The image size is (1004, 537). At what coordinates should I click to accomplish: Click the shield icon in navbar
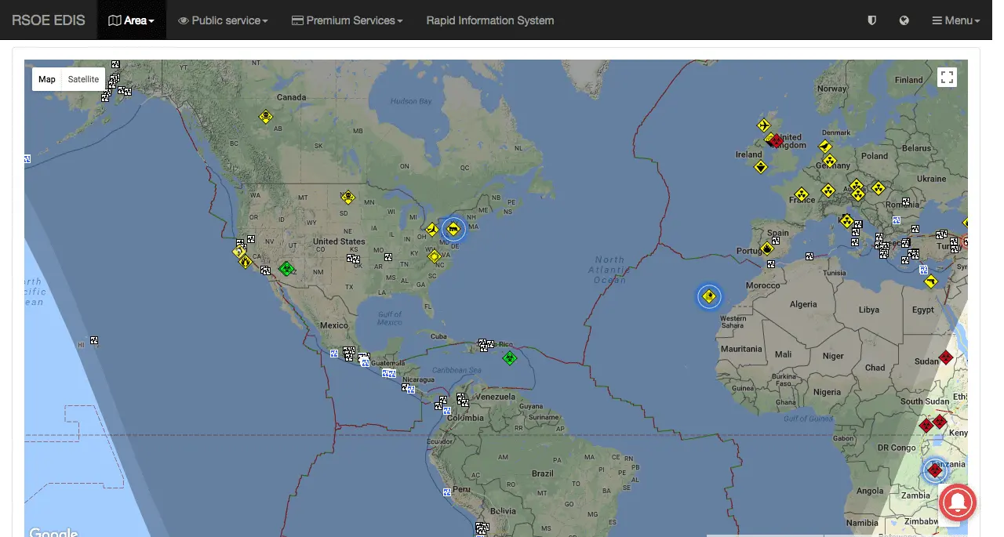871,20
